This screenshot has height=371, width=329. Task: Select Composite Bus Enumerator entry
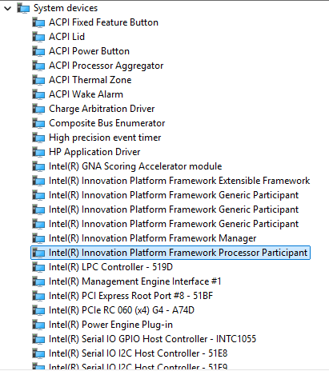pyautogui.click(x=106, y=123)
